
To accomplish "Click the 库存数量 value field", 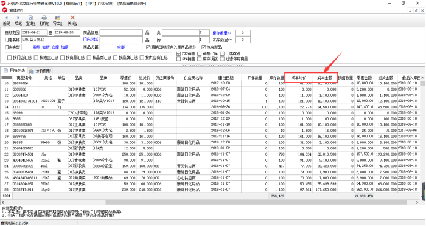I will click(243, 33).
